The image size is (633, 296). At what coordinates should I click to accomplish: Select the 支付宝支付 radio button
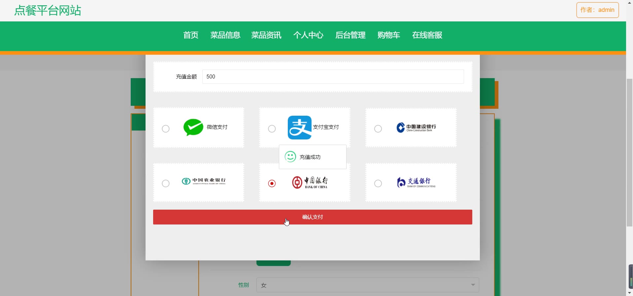click(x=272, y=129)
